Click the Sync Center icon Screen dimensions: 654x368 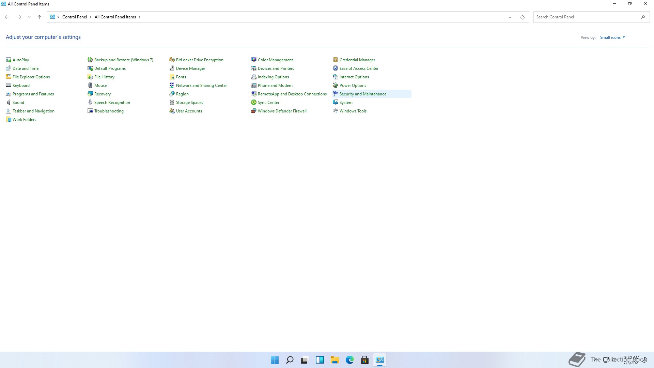(x=254, y=103)
